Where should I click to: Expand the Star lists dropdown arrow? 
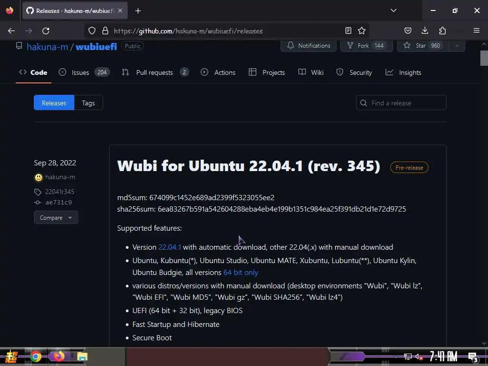click(x=457, y=46)
